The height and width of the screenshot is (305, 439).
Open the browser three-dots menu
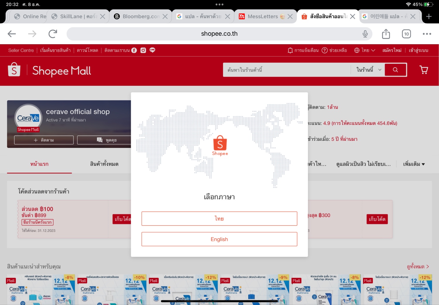427,34
